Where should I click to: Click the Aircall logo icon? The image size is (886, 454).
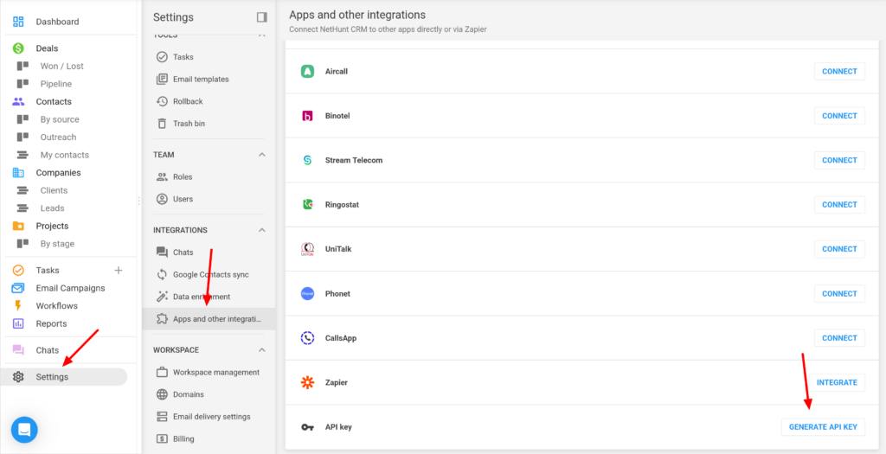[307, 71]
